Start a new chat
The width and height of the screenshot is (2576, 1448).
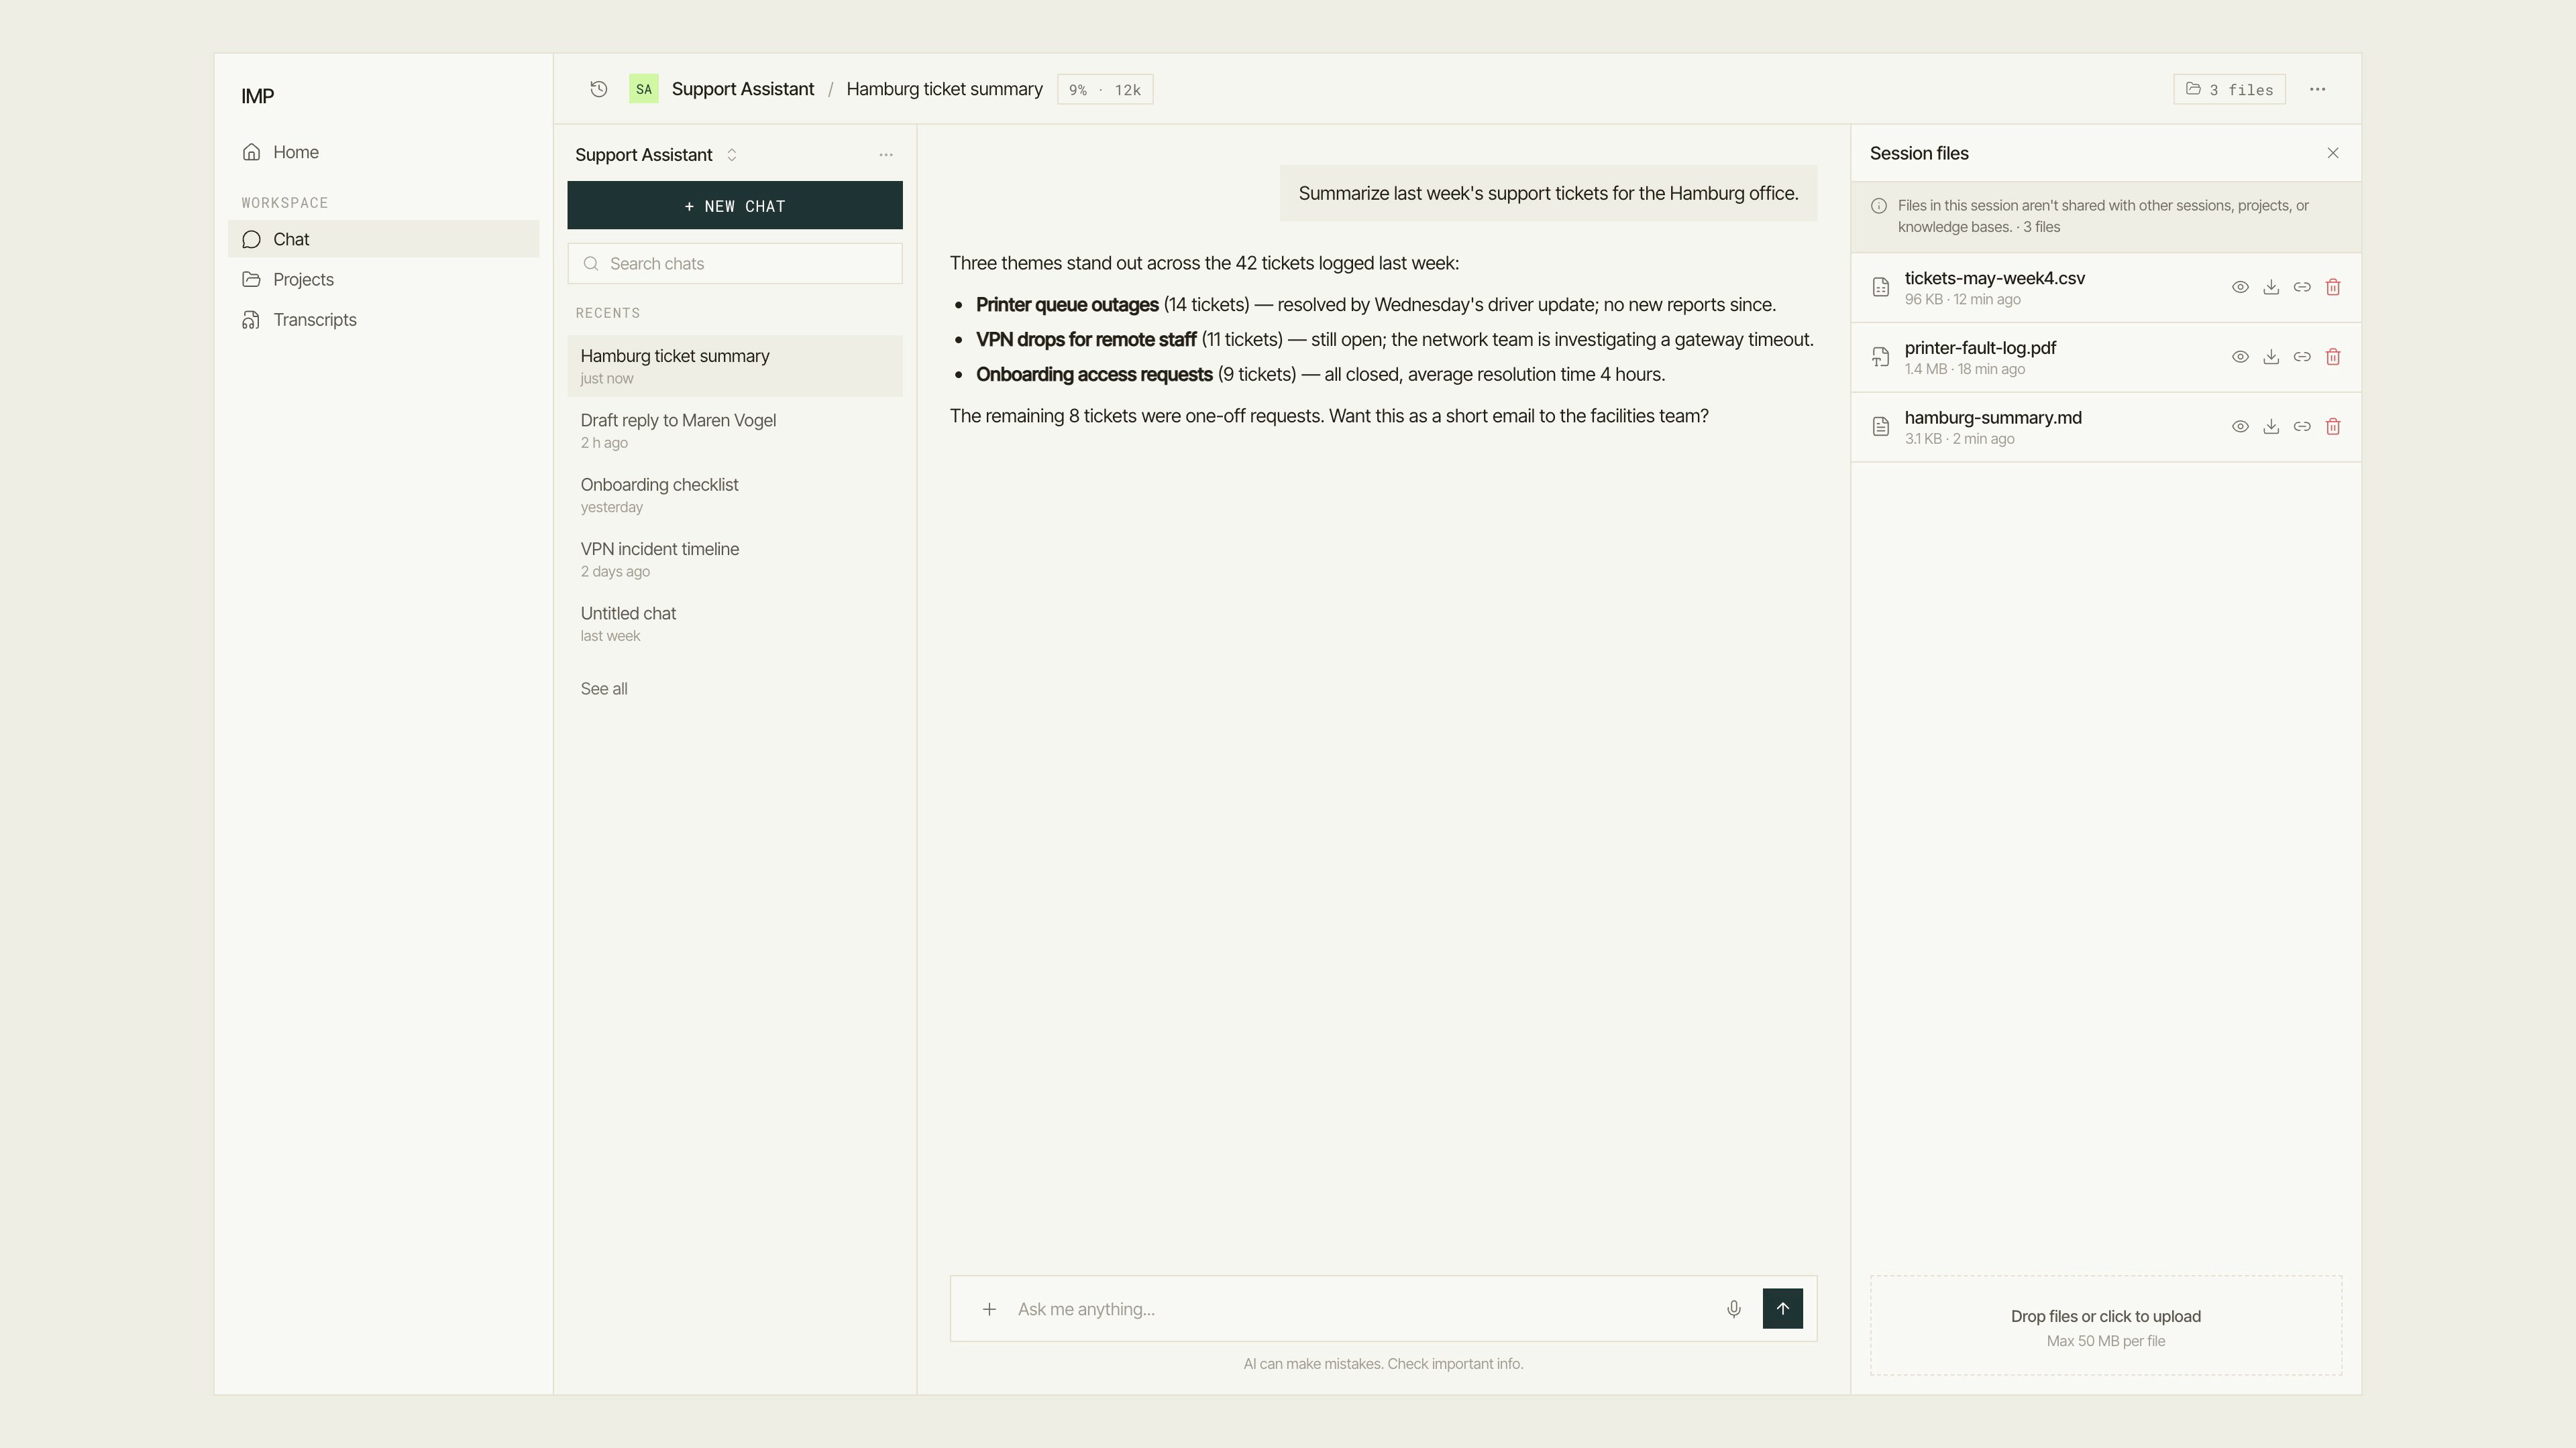tap(735, 205)
